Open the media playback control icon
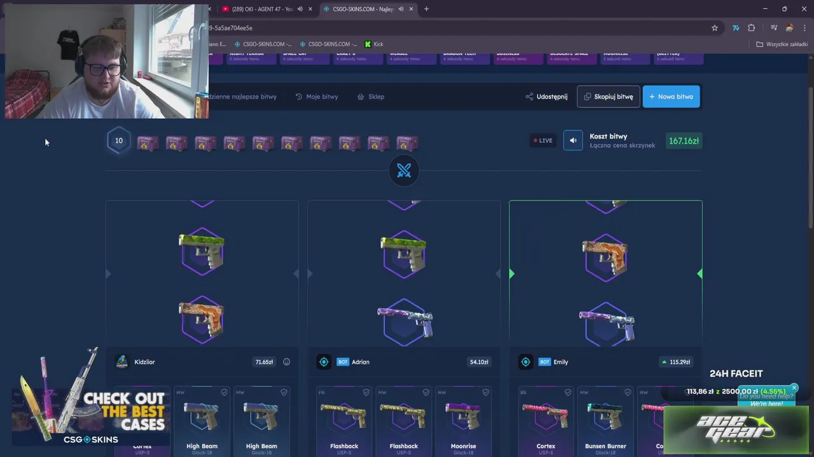 774,28
